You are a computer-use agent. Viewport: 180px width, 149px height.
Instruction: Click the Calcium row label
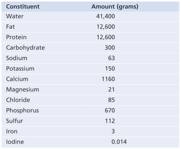(x=17, y=79)
